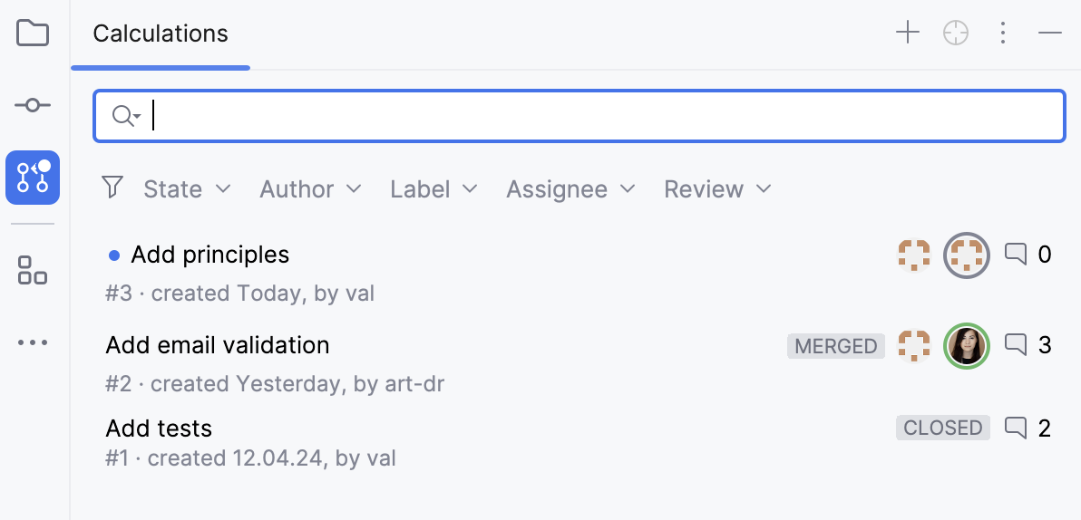Screen dimensions: 1081x520
Task: Expand the Label filter dropdown
Action: tap(433, 189)
